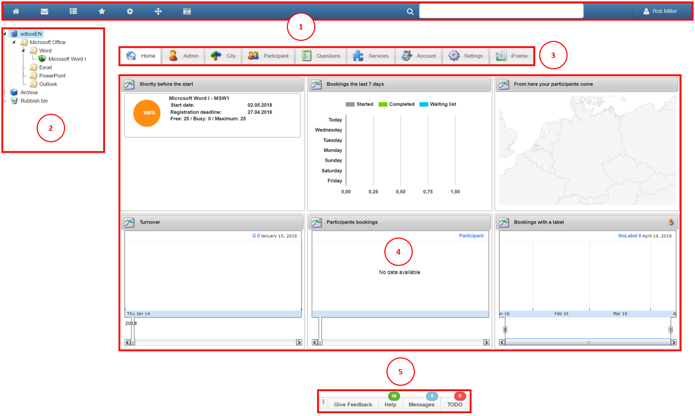Screen dimensions: 695x416
Task: Click right range handle in label chart
Action: click(671, 330)
